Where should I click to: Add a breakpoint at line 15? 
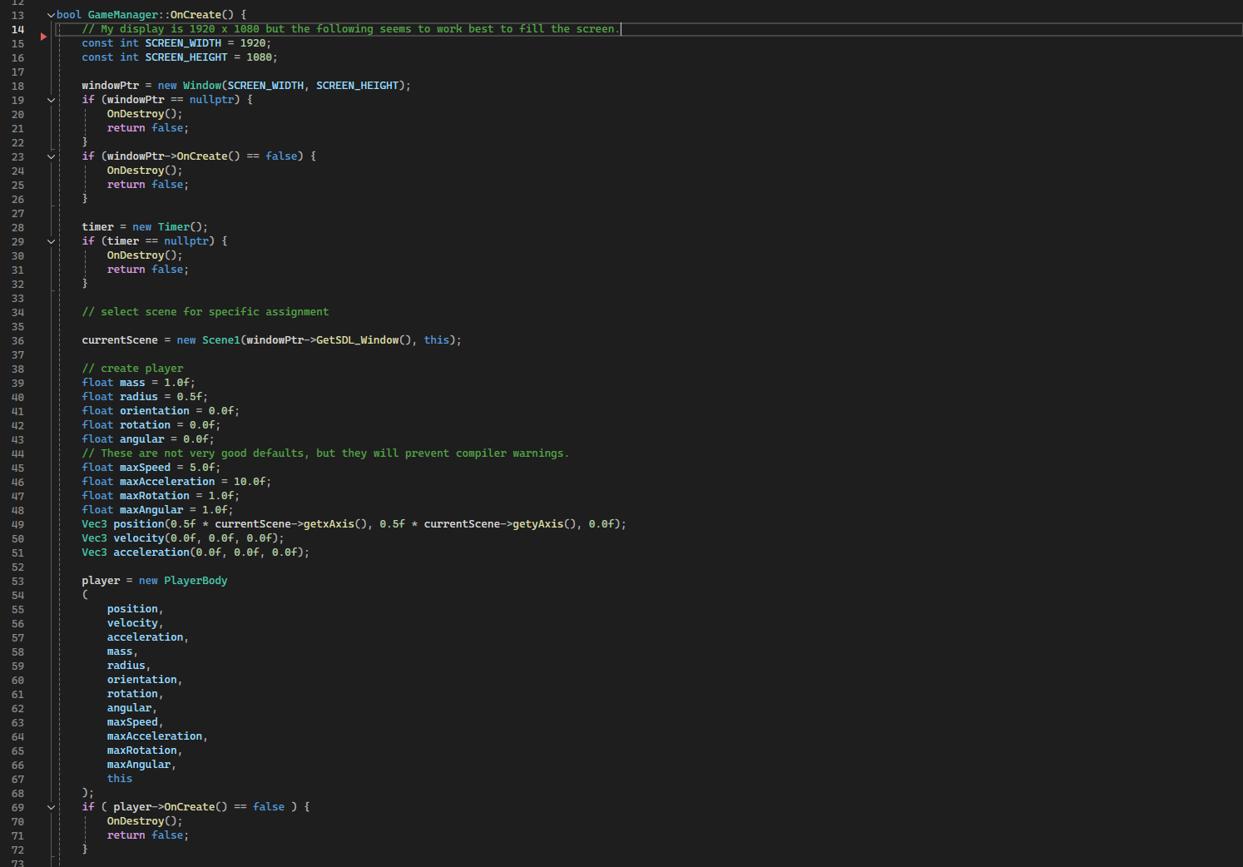tap(42, 42)
